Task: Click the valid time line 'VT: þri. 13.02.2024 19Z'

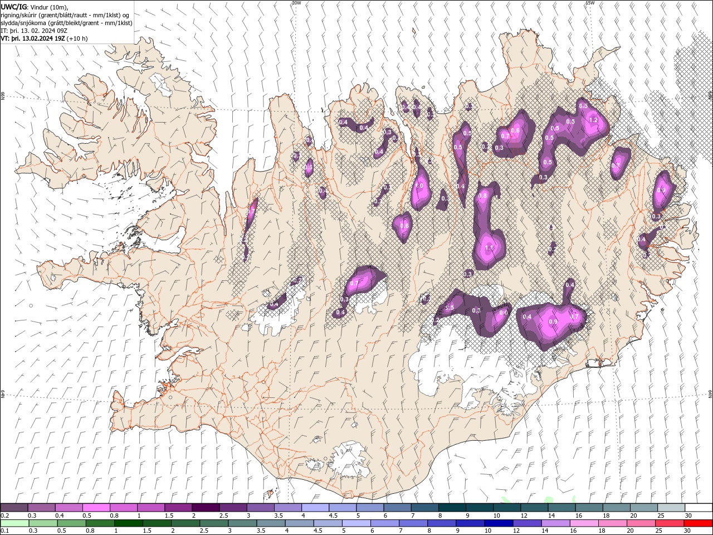Action: pos(33,38)
